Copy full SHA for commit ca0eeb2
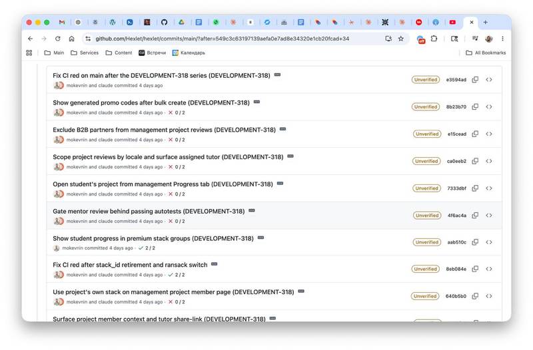This screenshot has width=533, height=350. (x=475, y=161)
